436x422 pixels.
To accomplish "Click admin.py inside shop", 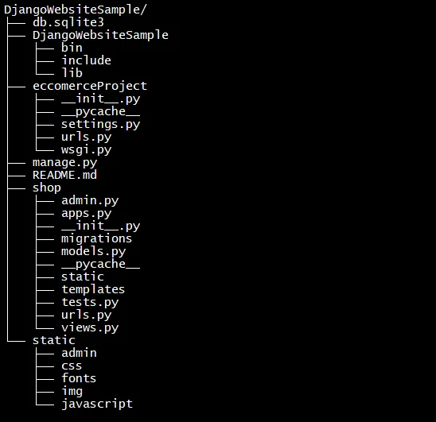I will (x=90, y=201).
